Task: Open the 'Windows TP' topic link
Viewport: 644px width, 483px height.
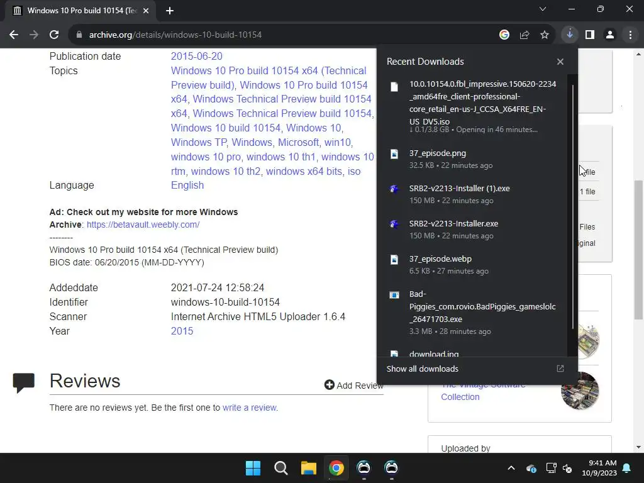Action: pos(198,143)
